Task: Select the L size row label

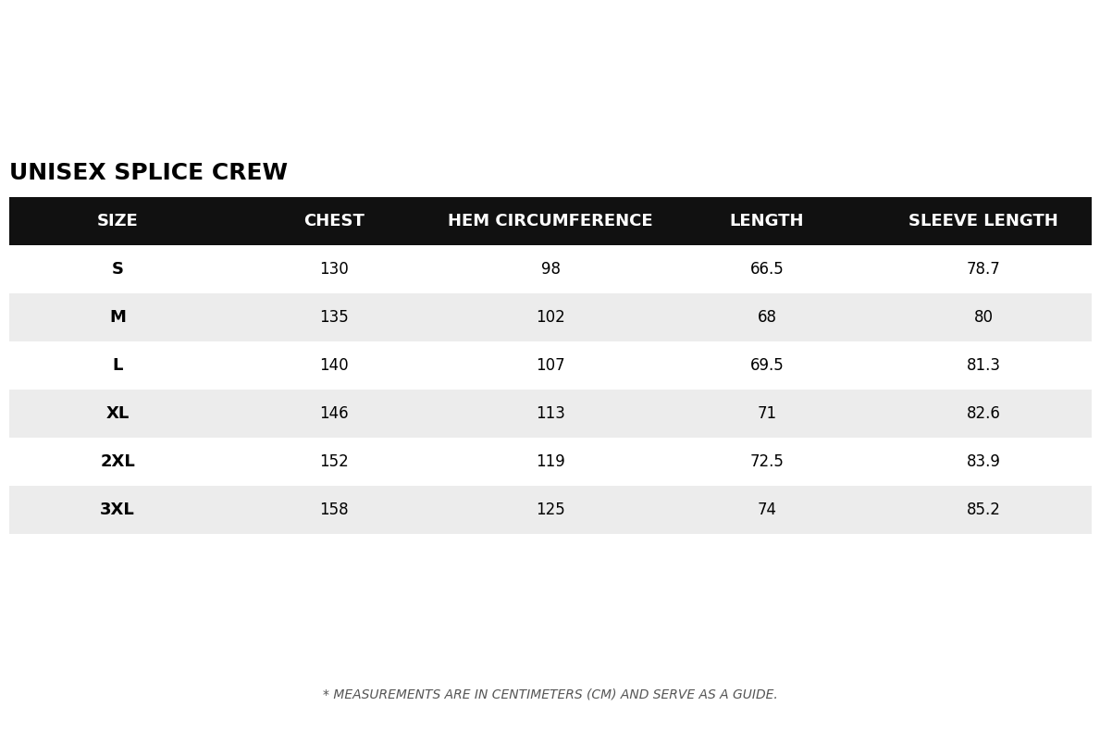Action: pos(117,365)
